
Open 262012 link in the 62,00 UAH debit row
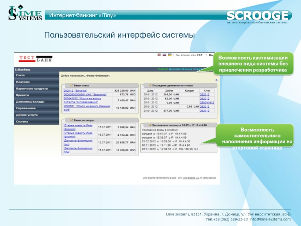pos(205,99)
